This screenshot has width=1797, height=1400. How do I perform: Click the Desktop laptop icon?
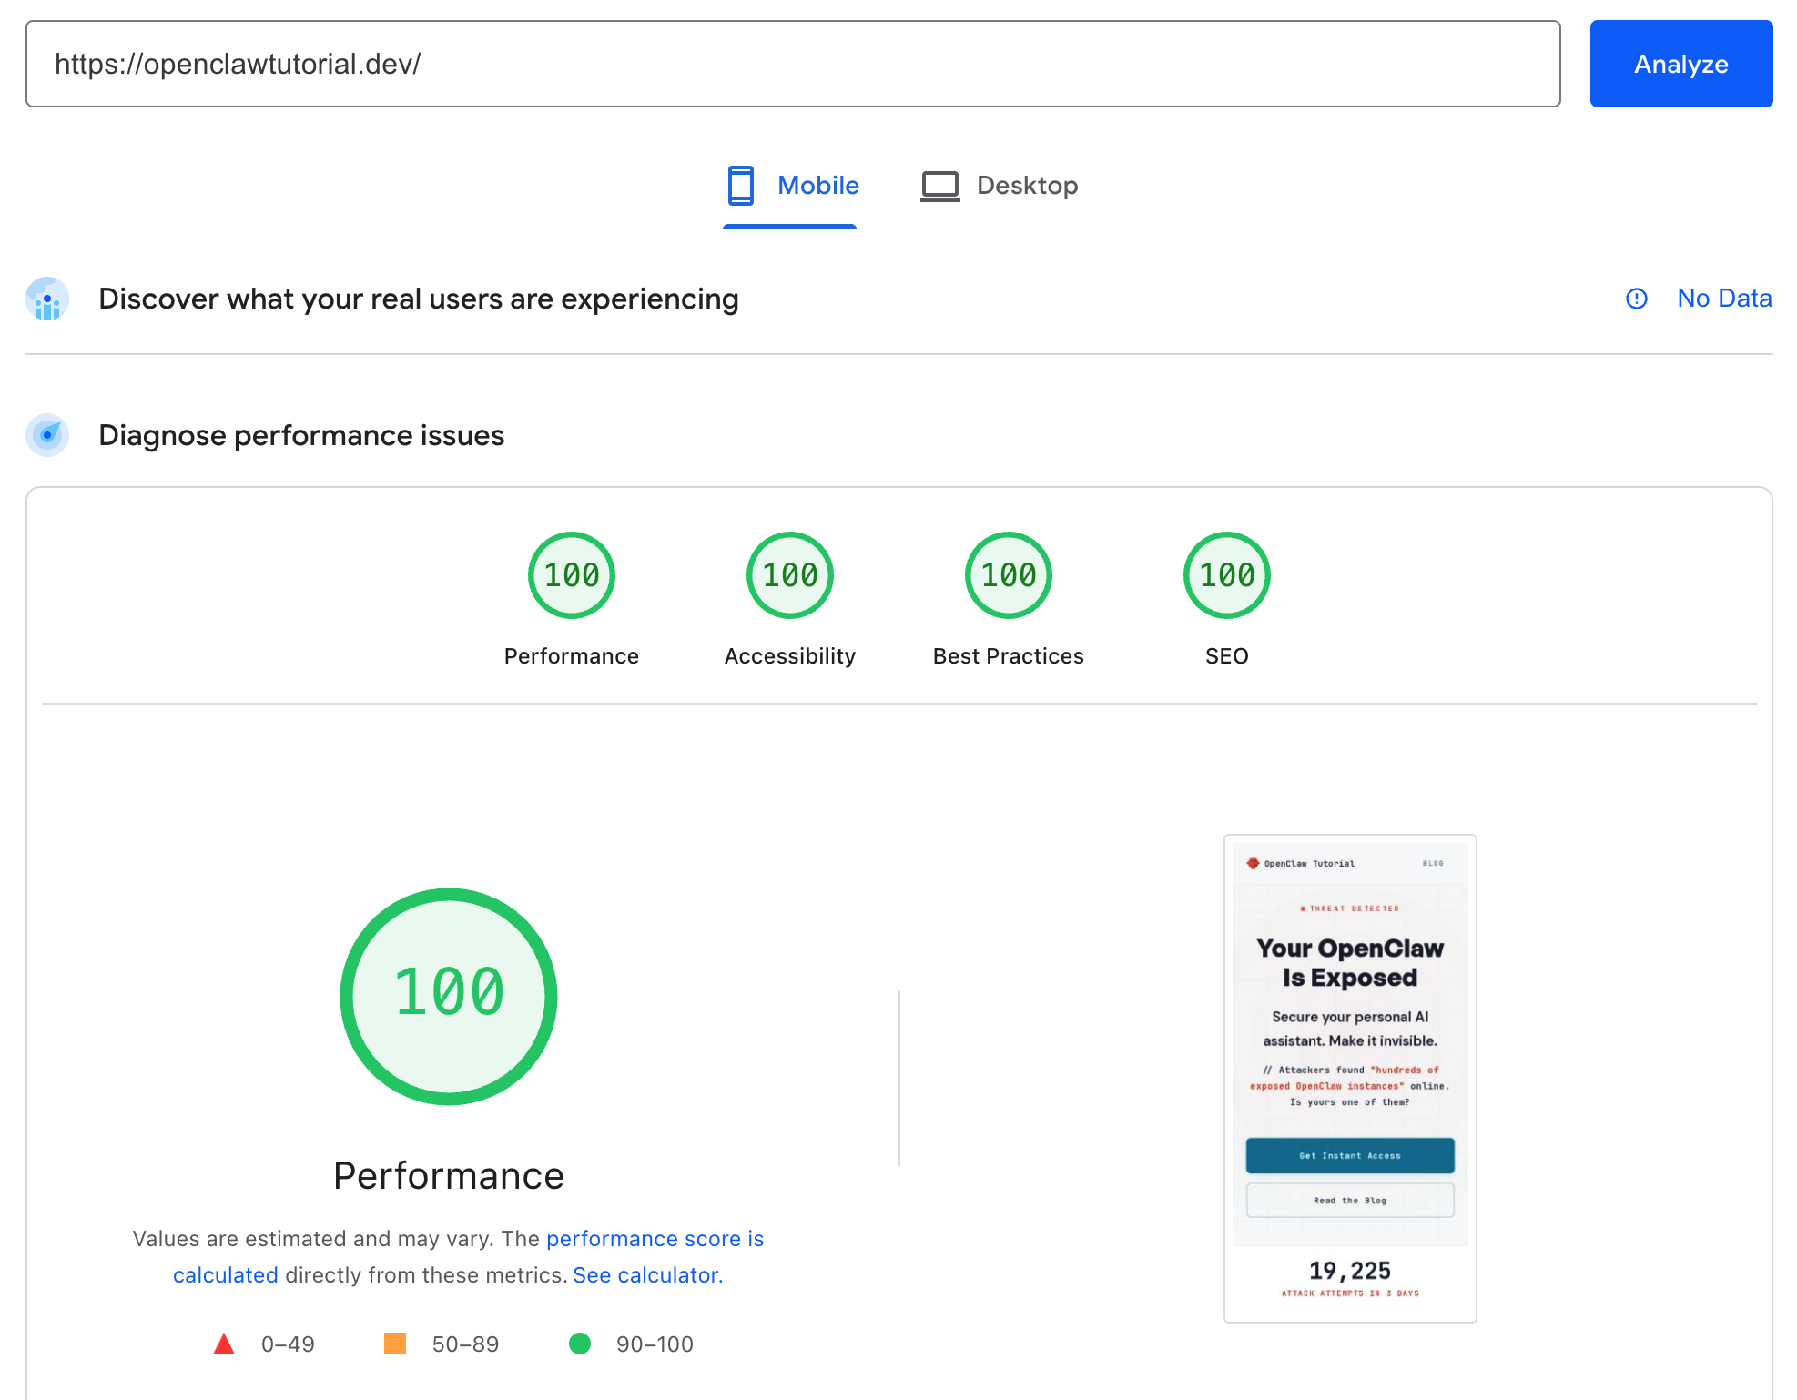(939, 185)
